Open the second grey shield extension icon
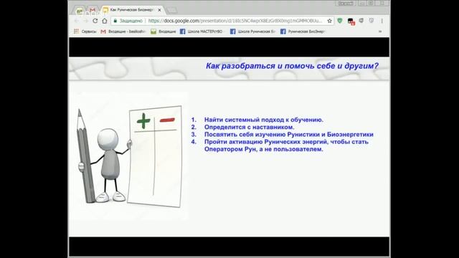This screenshot has width=459, height=258. [372, 21]
